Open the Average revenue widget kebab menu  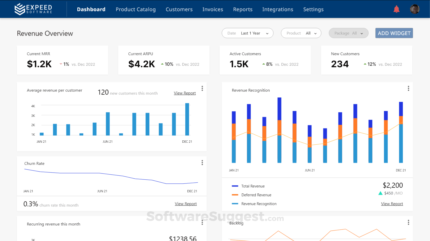point(202,88)
